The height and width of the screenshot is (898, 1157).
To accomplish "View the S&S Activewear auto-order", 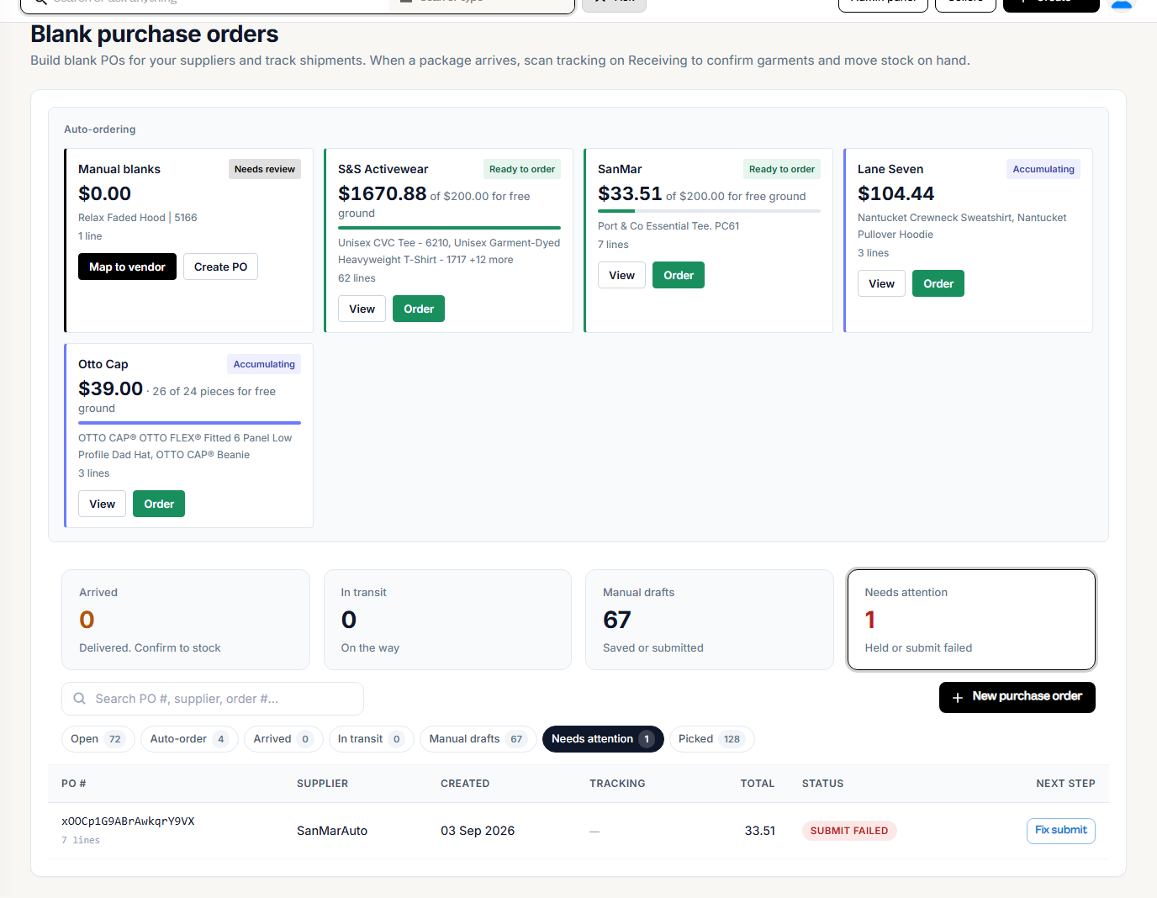I will click(362, 309).
